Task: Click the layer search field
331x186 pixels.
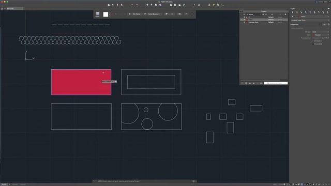Action: tap(276, 83)
